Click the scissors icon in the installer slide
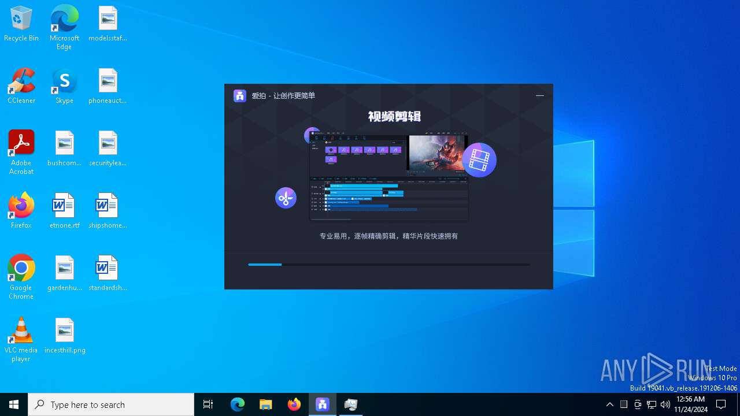This screenshot has width=740, height=416. 286,198
